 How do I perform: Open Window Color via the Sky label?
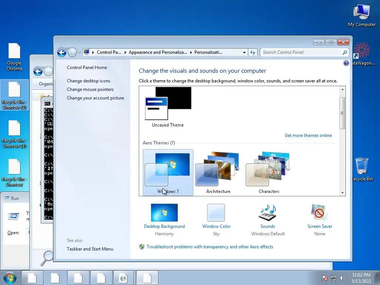pos(216,234)
